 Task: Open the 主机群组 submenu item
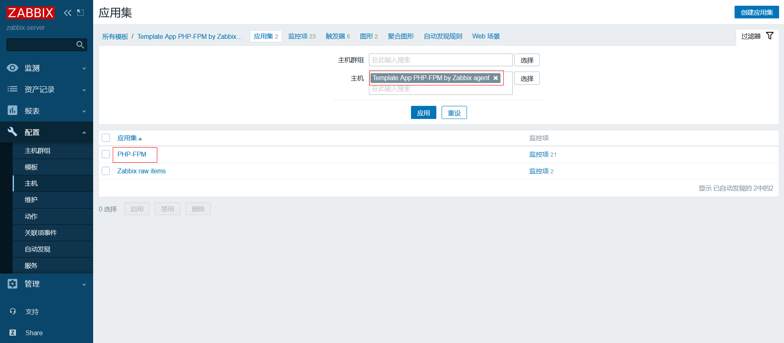(53, 150)
